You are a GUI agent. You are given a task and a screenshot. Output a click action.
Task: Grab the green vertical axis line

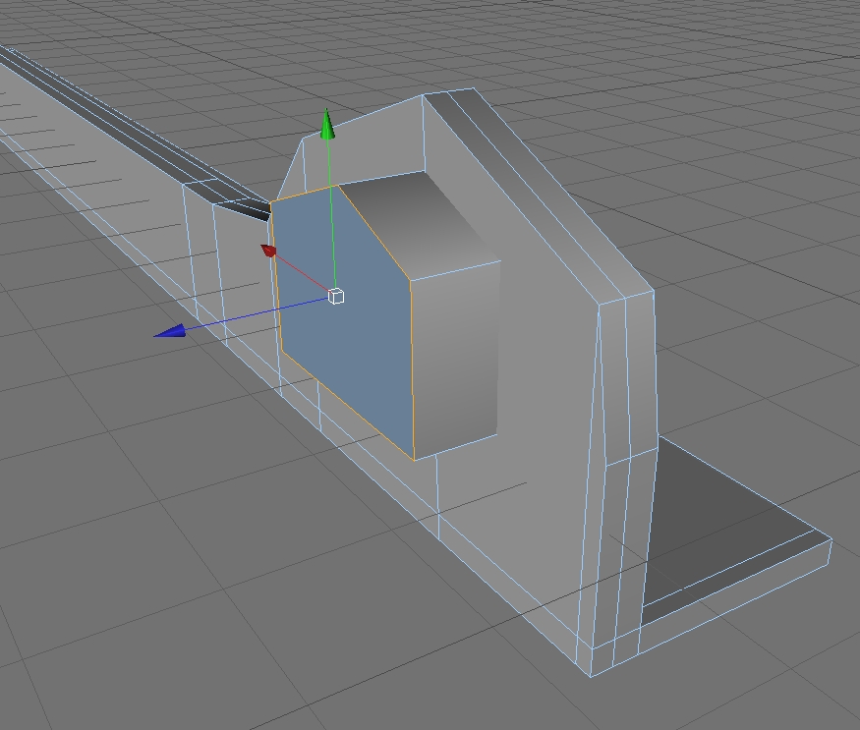(331, 214)
